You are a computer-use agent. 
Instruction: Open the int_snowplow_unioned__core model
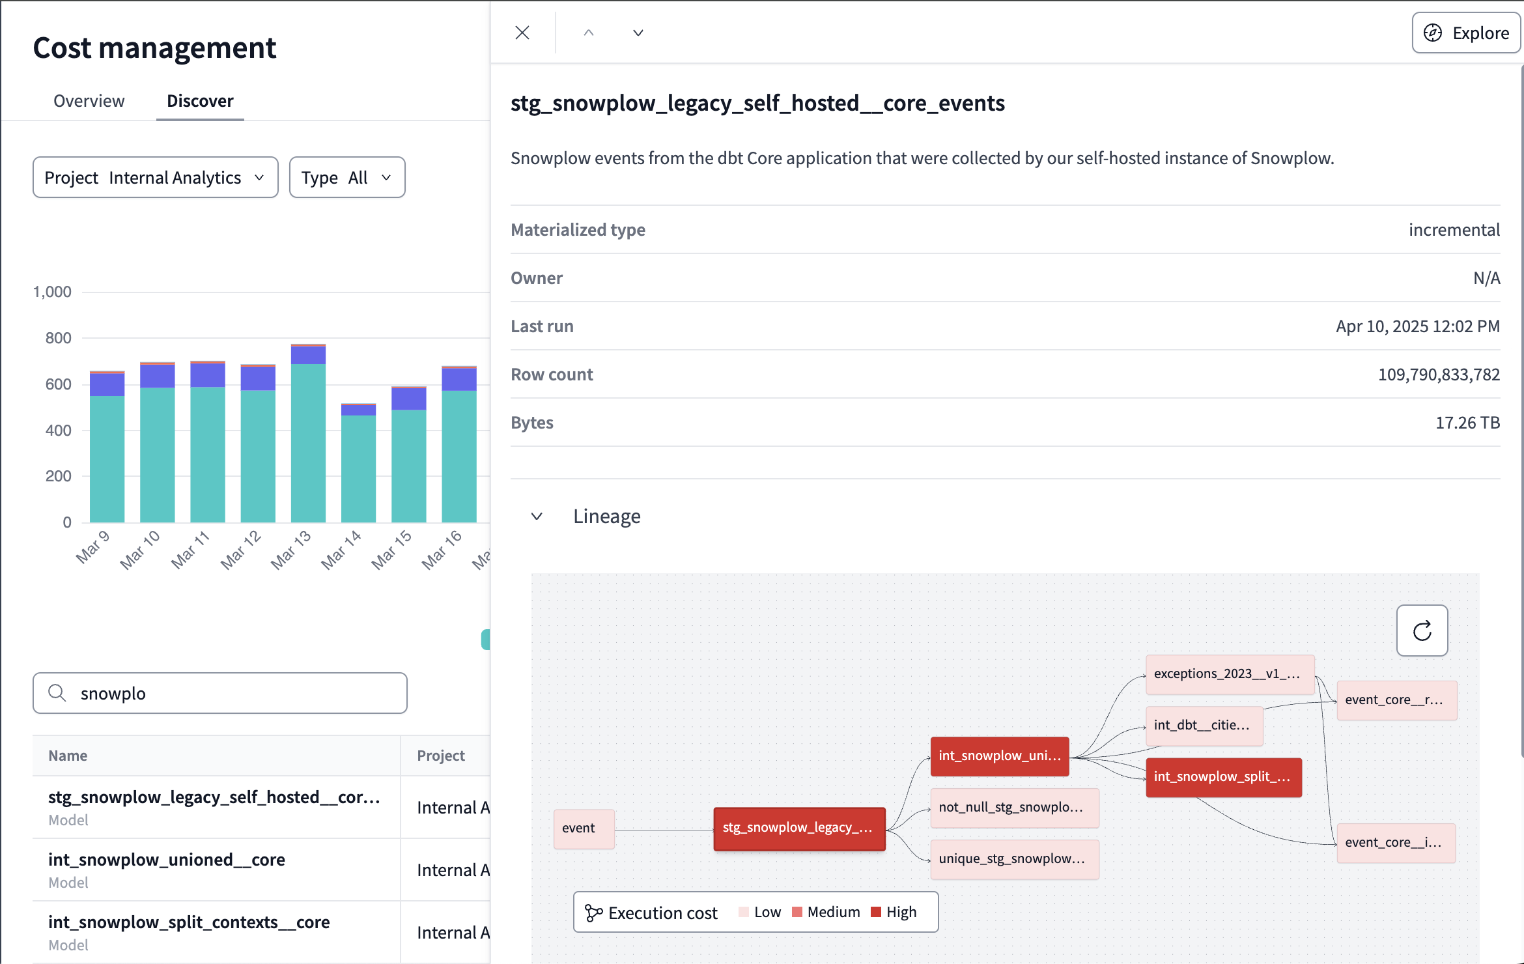pyautogui.click(x=167, y=860)
